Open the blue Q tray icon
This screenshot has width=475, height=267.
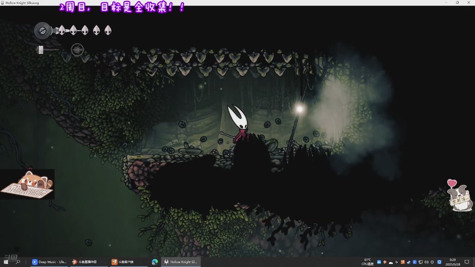tap(439, 262)
